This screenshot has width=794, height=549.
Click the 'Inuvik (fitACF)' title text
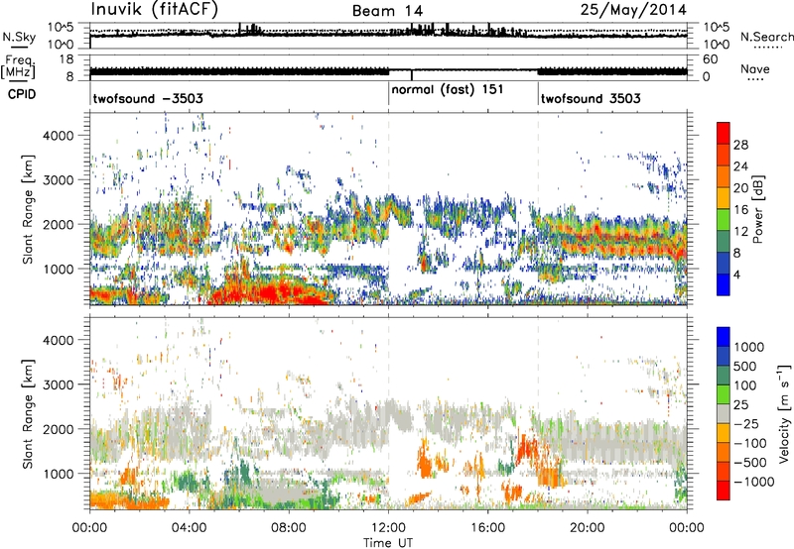pos(155,10)
